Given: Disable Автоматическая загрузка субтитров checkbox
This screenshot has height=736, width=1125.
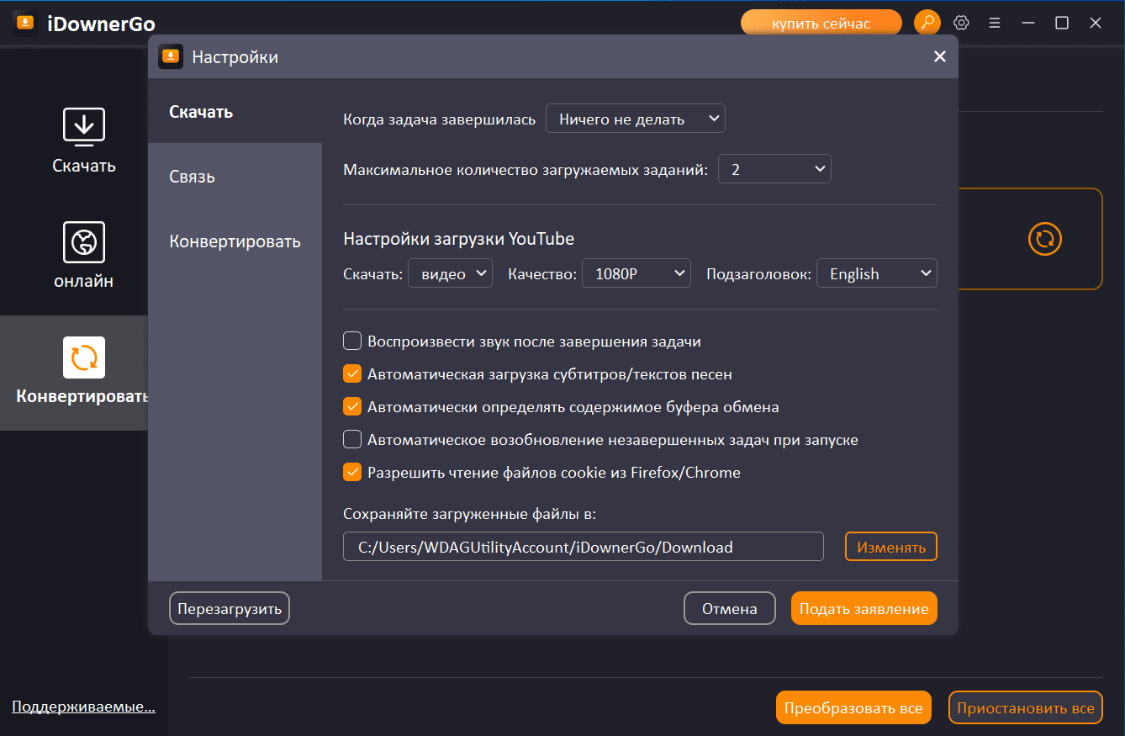Looking at the screenshot, I should point(352,374).
